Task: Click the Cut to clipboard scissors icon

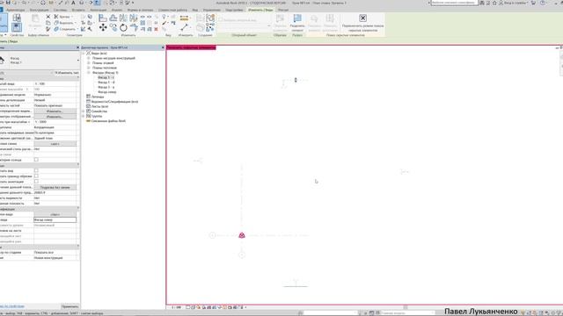Action: 48,17
